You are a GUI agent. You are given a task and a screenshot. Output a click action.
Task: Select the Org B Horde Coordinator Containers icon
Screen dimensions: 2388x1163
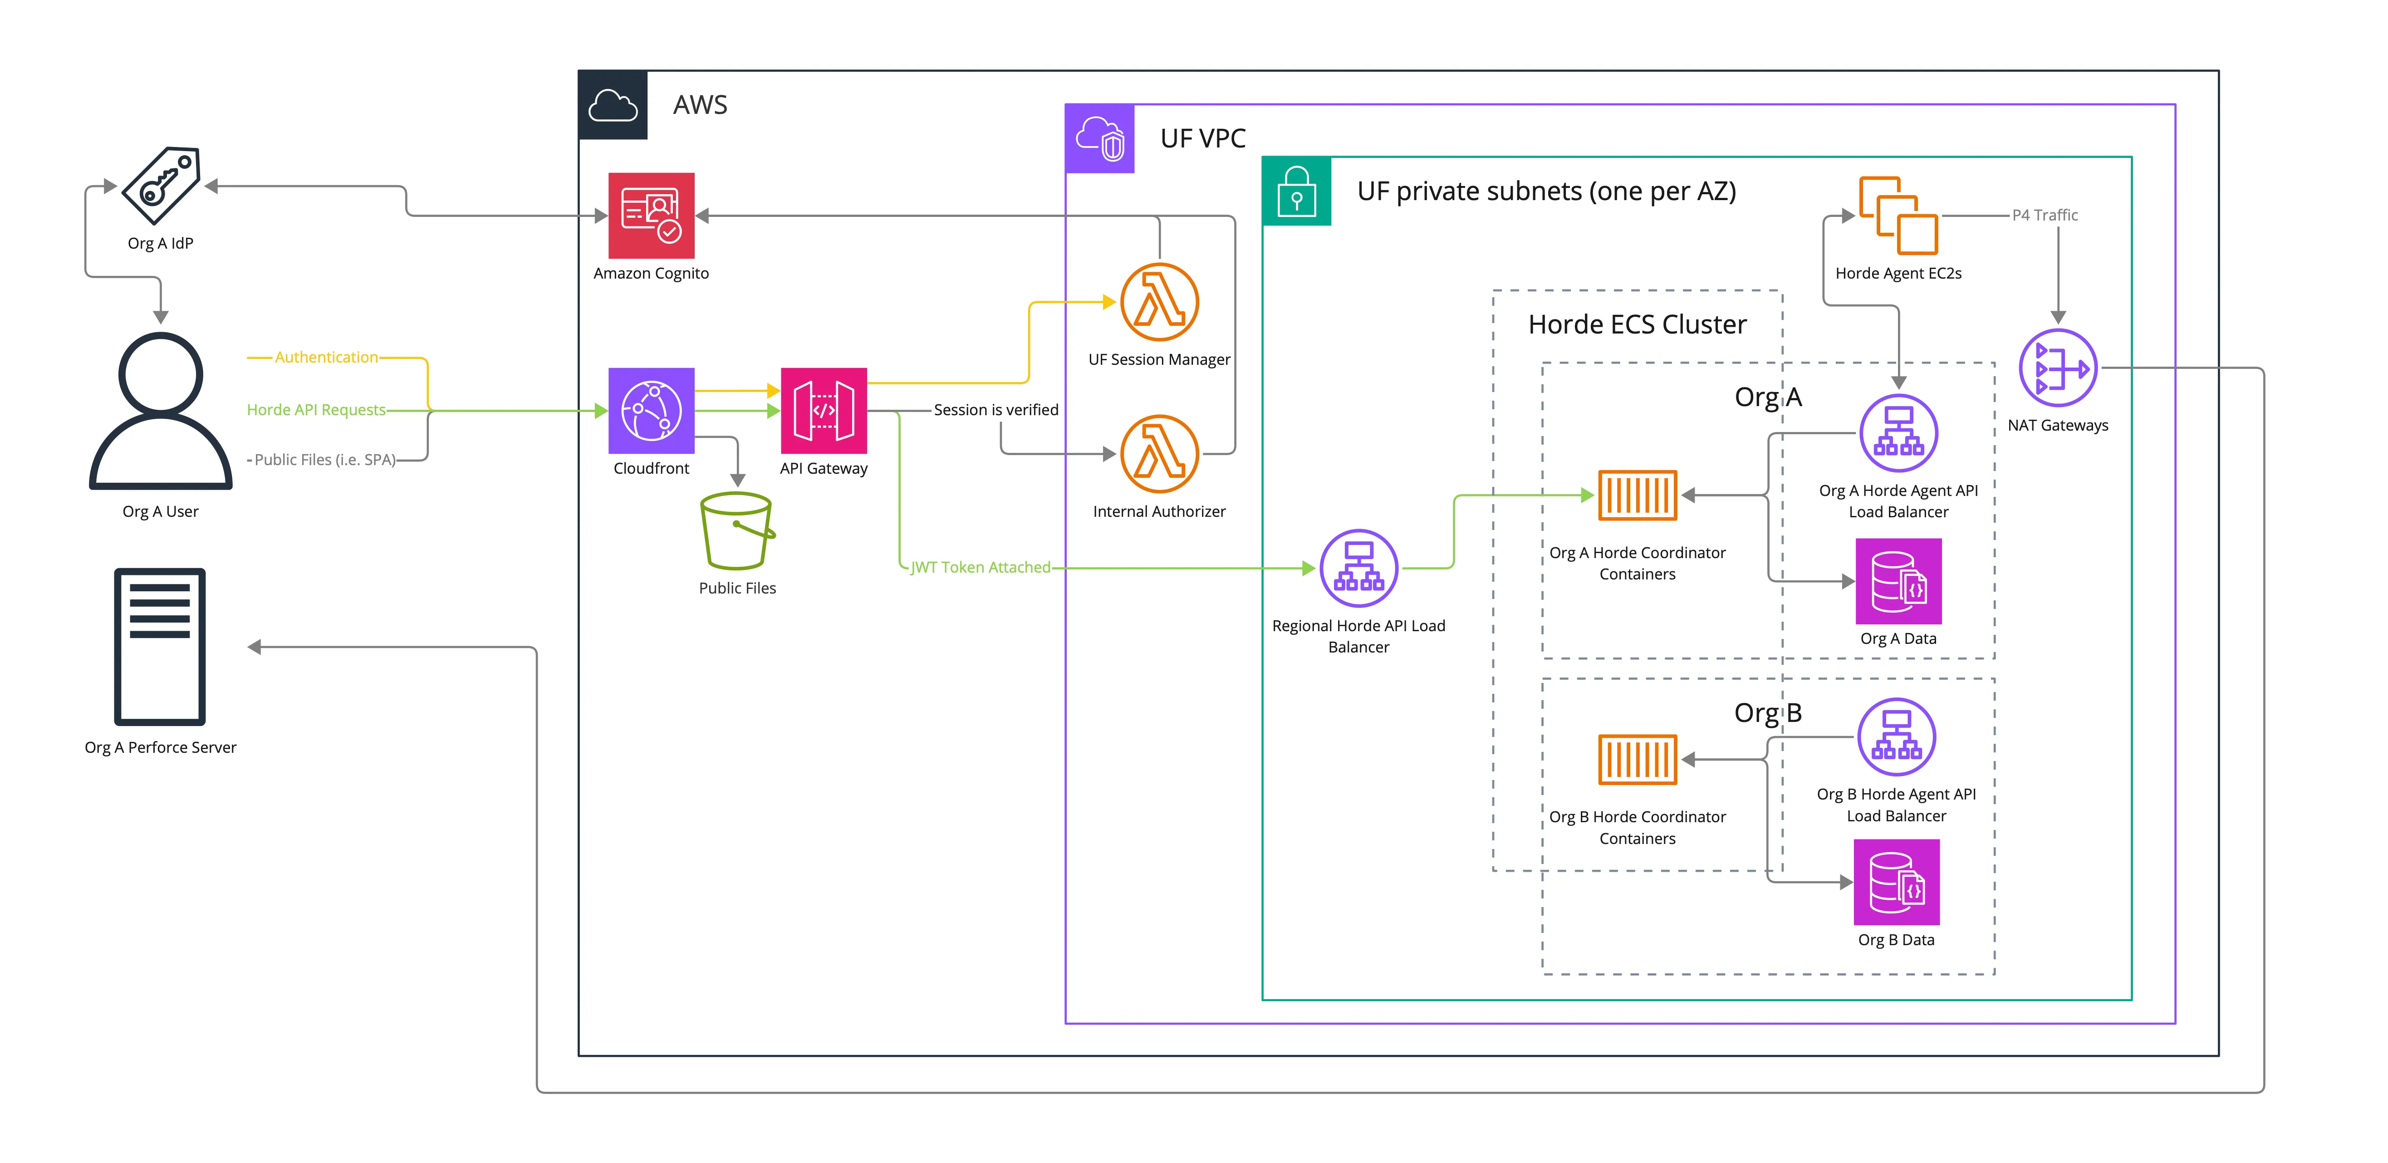1637,760
